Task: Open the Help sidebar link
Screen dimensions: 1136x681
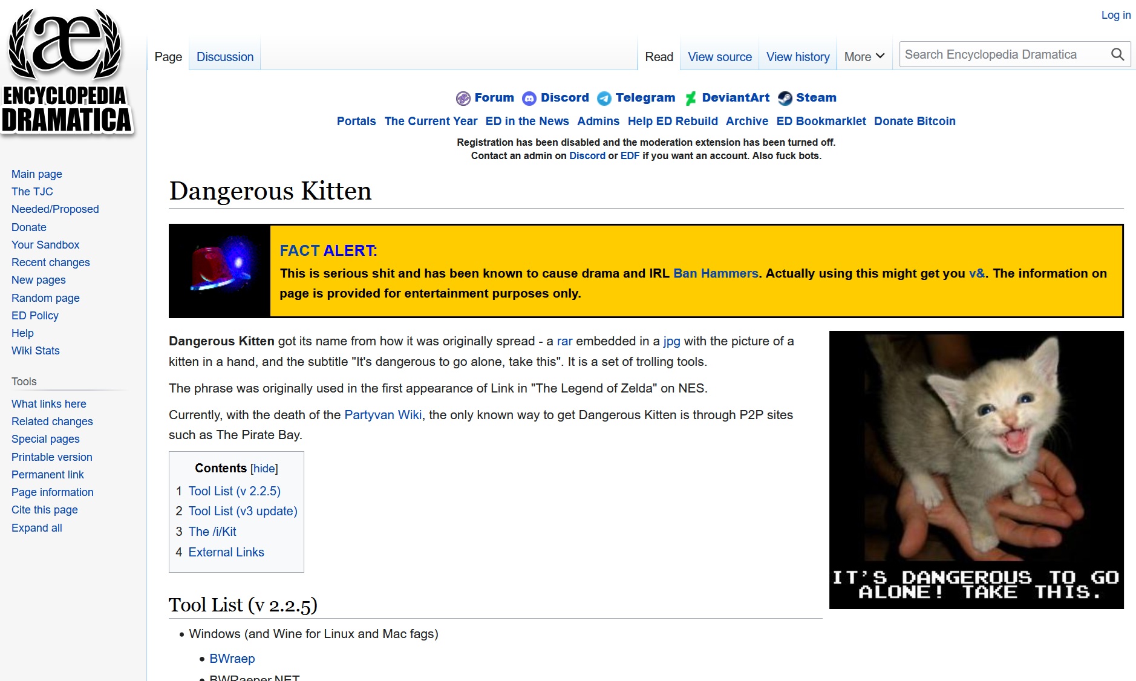Action: click(x=22, y=333)
